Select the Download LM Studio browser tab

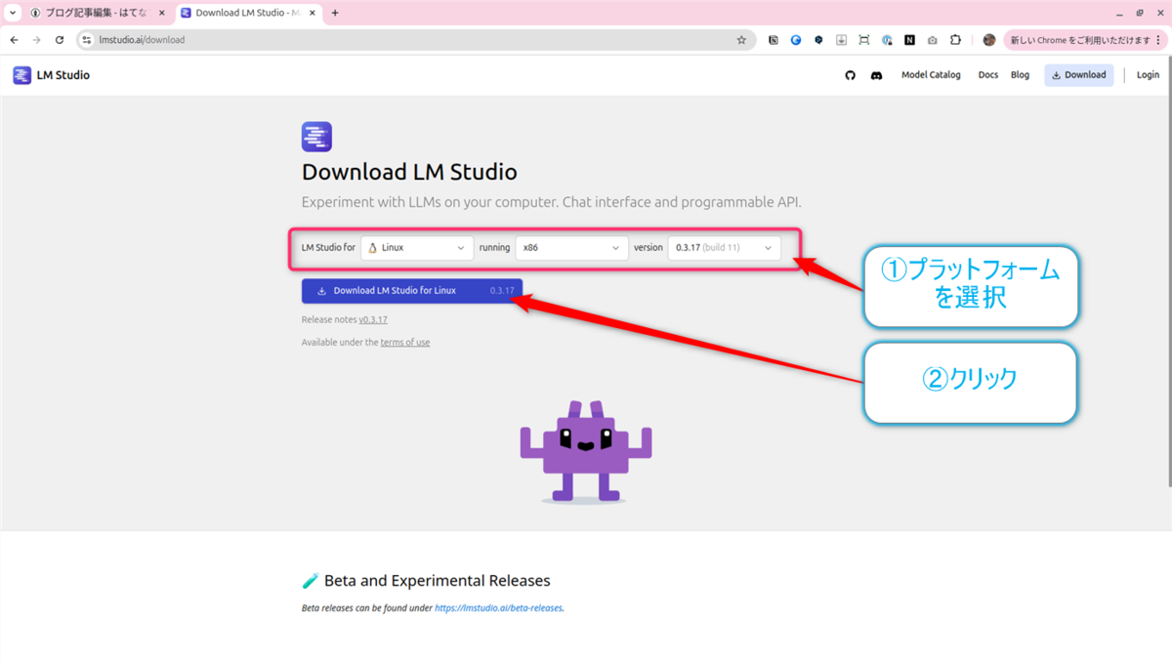click(x=250, y=13)
